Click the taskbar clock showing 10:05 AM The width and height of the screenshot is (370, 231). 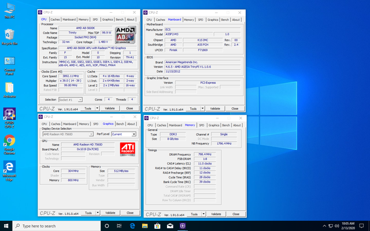point(348,226)
